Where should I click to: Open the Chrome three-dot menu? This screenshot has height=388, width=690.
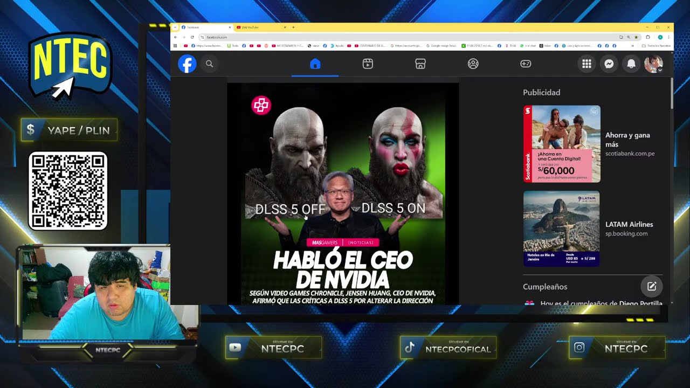click(x=669, y=37)
